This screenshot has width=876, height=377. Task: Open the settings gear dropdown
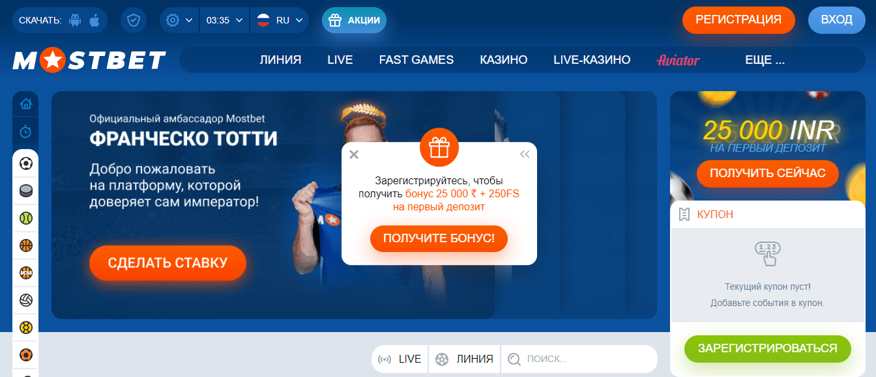(179, 20)
